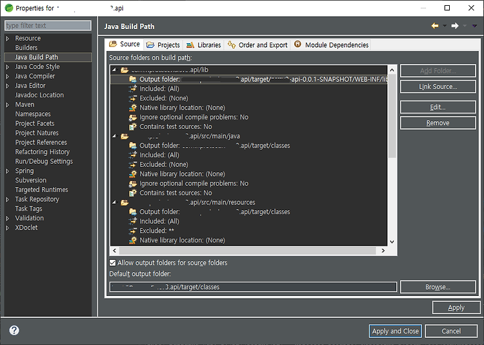Click the src/main/java source folder icon
Viewport: 484px width, 345px height.
(125, 136)
